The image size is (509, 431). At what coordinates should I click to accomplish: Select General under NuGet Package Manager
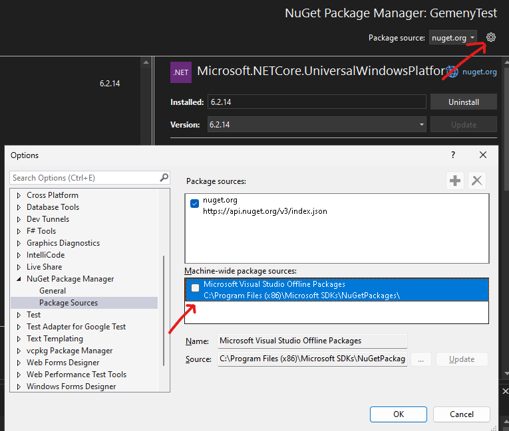(x=53, y=291)
